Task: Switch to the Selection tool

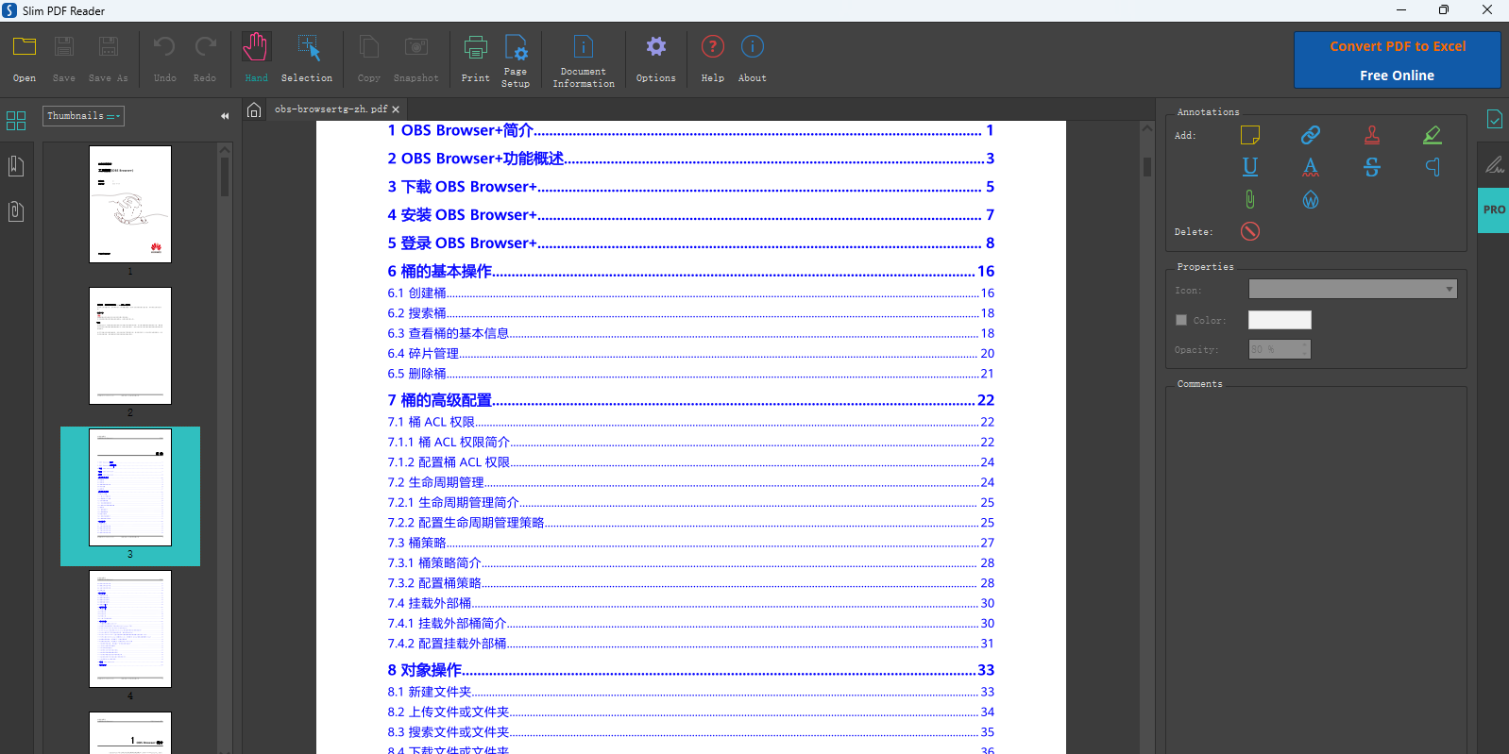Action: click(x=307, y=59)
